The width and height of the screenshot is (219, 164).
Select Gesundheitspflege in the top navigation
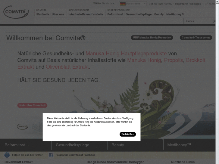[x=139, y=14]
